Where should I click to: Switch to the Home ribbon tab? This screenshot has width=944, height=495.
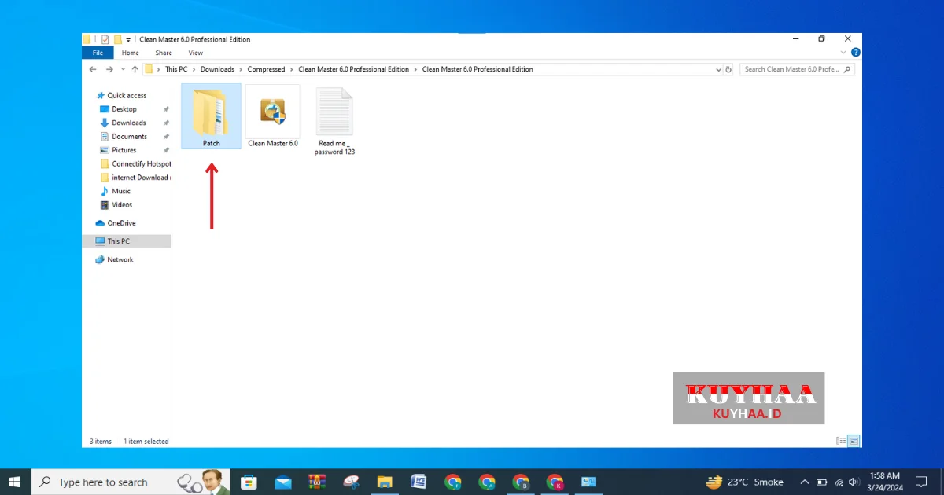point(130,53)
